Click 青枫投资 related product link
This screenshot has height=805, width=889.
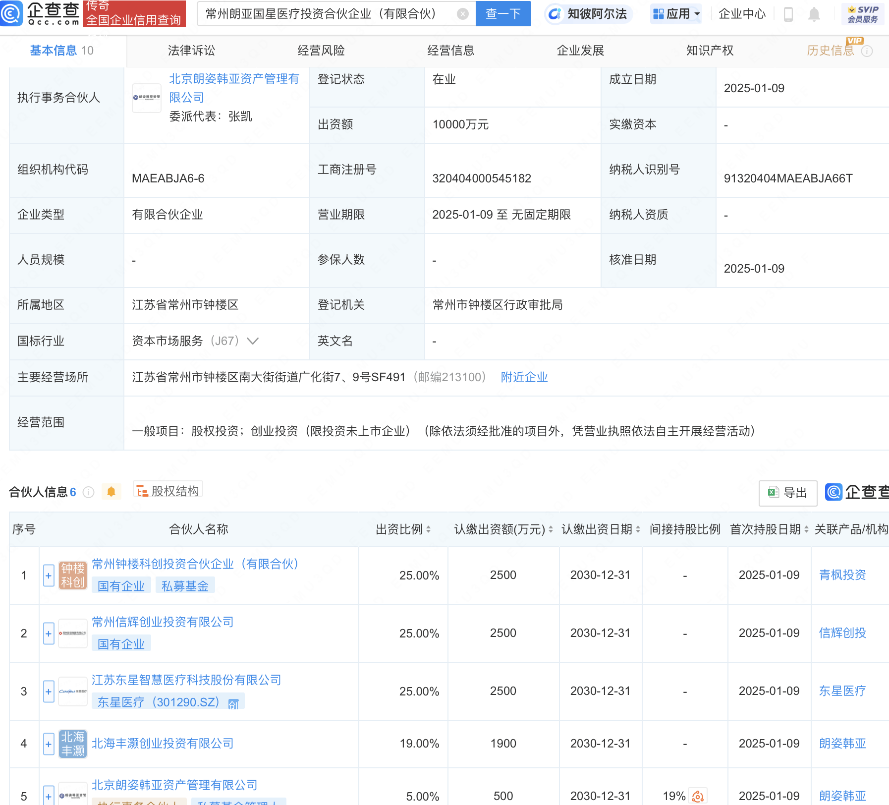(x=842, y=575)
